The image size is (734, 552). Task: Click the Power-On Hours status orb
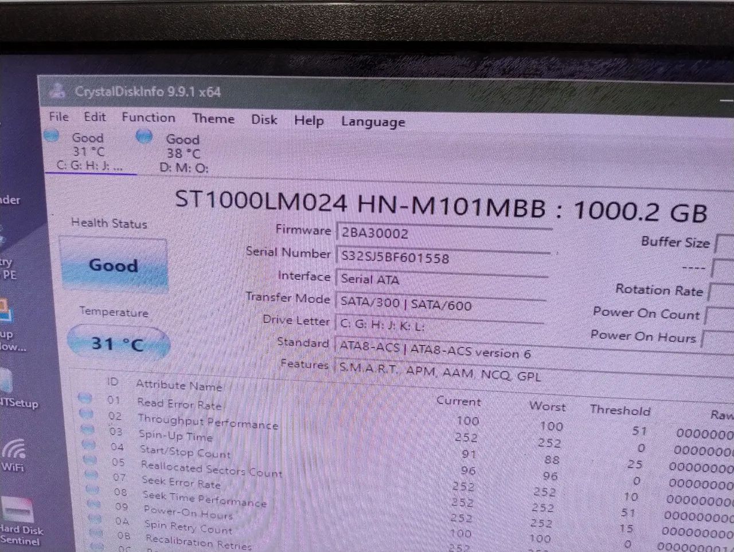pyautogui.click(x=95, y=504)
